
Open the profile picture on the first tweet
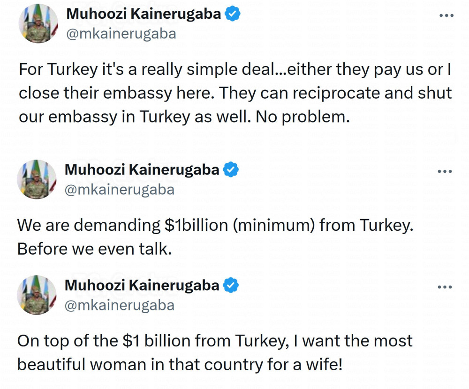tap(38, 24)
